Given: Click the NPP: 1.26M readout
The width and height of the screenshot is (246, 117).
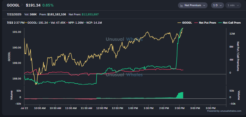Looking at the screenshot, I should [x=76, y=23].
